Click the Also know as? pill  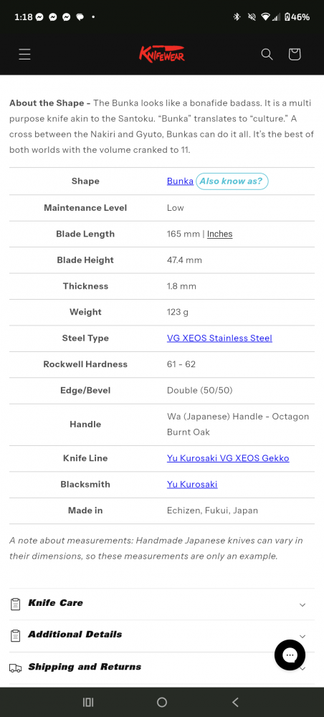[232, 181]
